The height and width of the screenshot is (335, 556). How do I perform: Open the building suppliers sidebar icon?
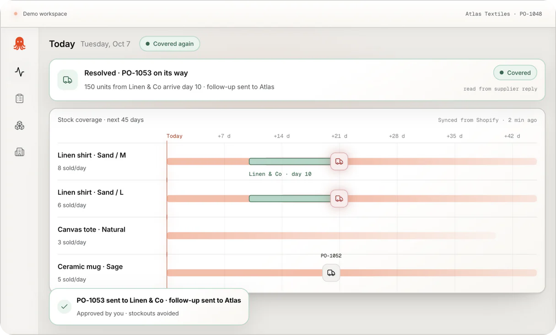pyautogui.click(x=19, y=152)
